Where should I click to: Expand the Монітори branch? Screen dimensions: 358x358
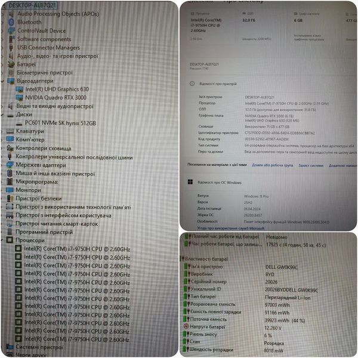tap(2, 190)
